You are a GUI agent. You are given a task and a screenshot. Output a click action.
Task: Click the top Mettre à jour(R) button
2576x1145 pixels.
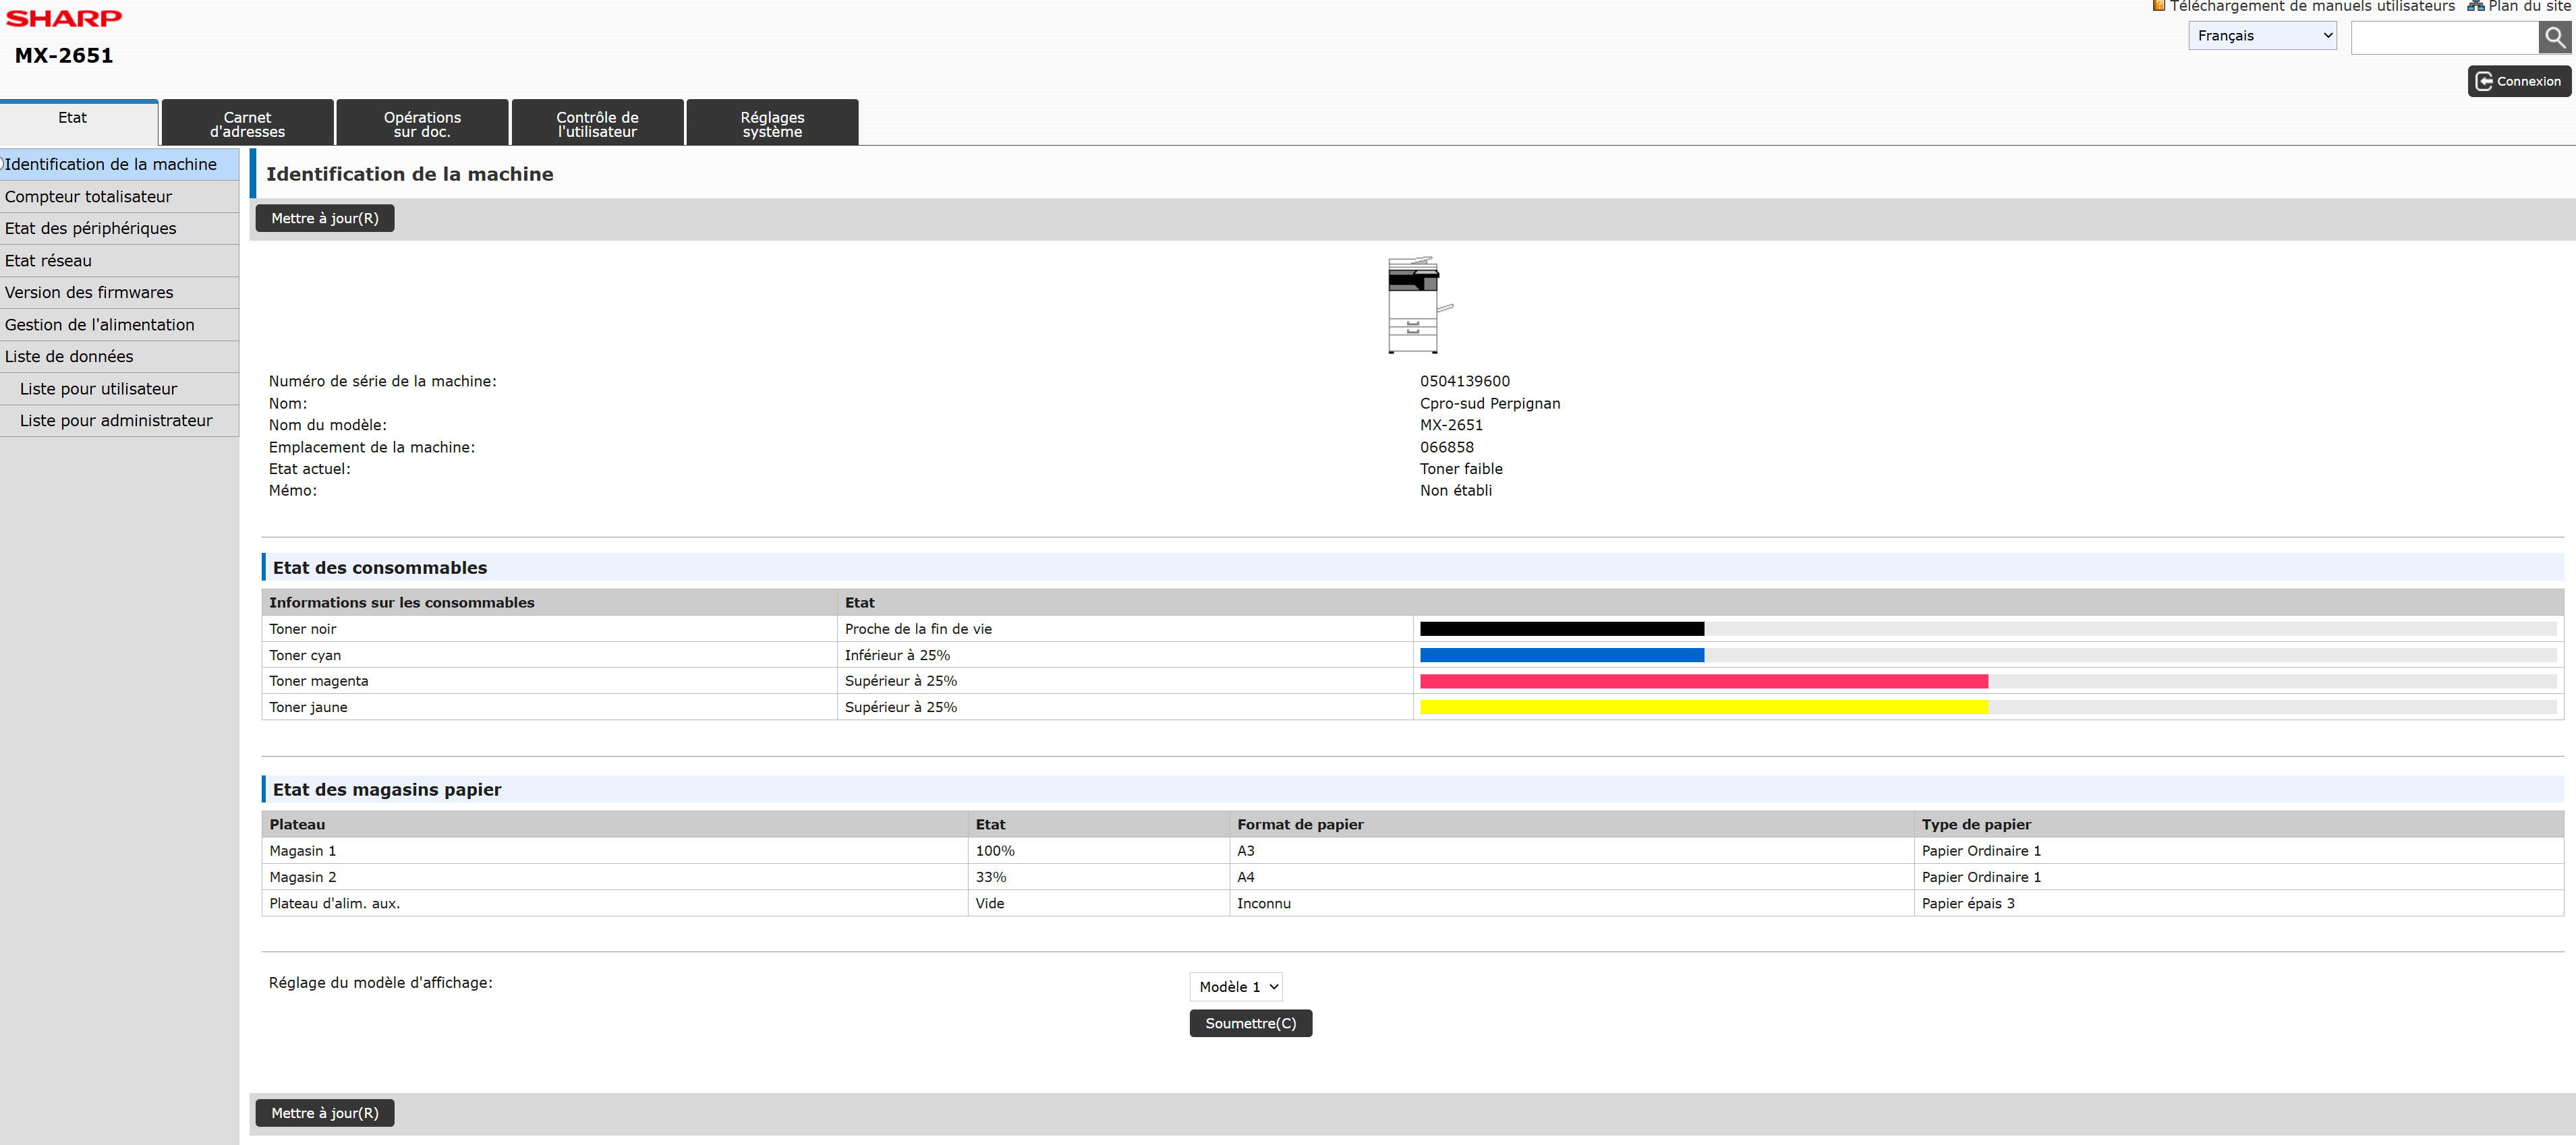(x=325, y=218)
